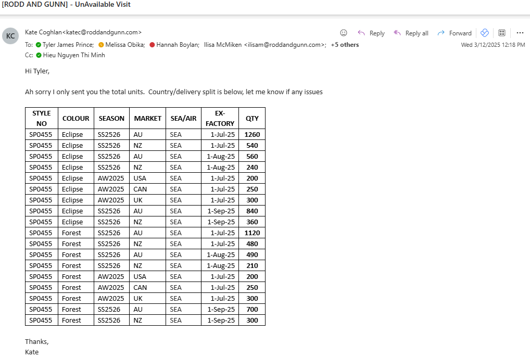Click the STYLE NO column header

[x=42, y=118]
